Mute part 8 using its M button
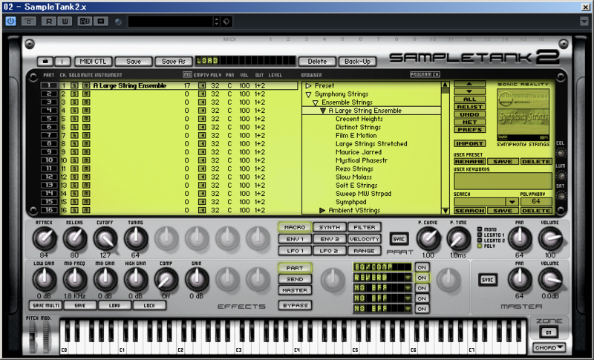The width and height of the screenshot is (594, 360). pyautogui.click(x=86, y=144)
